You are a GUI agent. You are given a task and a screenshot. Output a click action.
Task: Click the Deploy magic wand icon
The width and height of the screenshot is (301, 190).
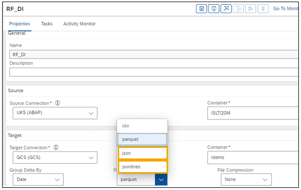click(226, 9)
